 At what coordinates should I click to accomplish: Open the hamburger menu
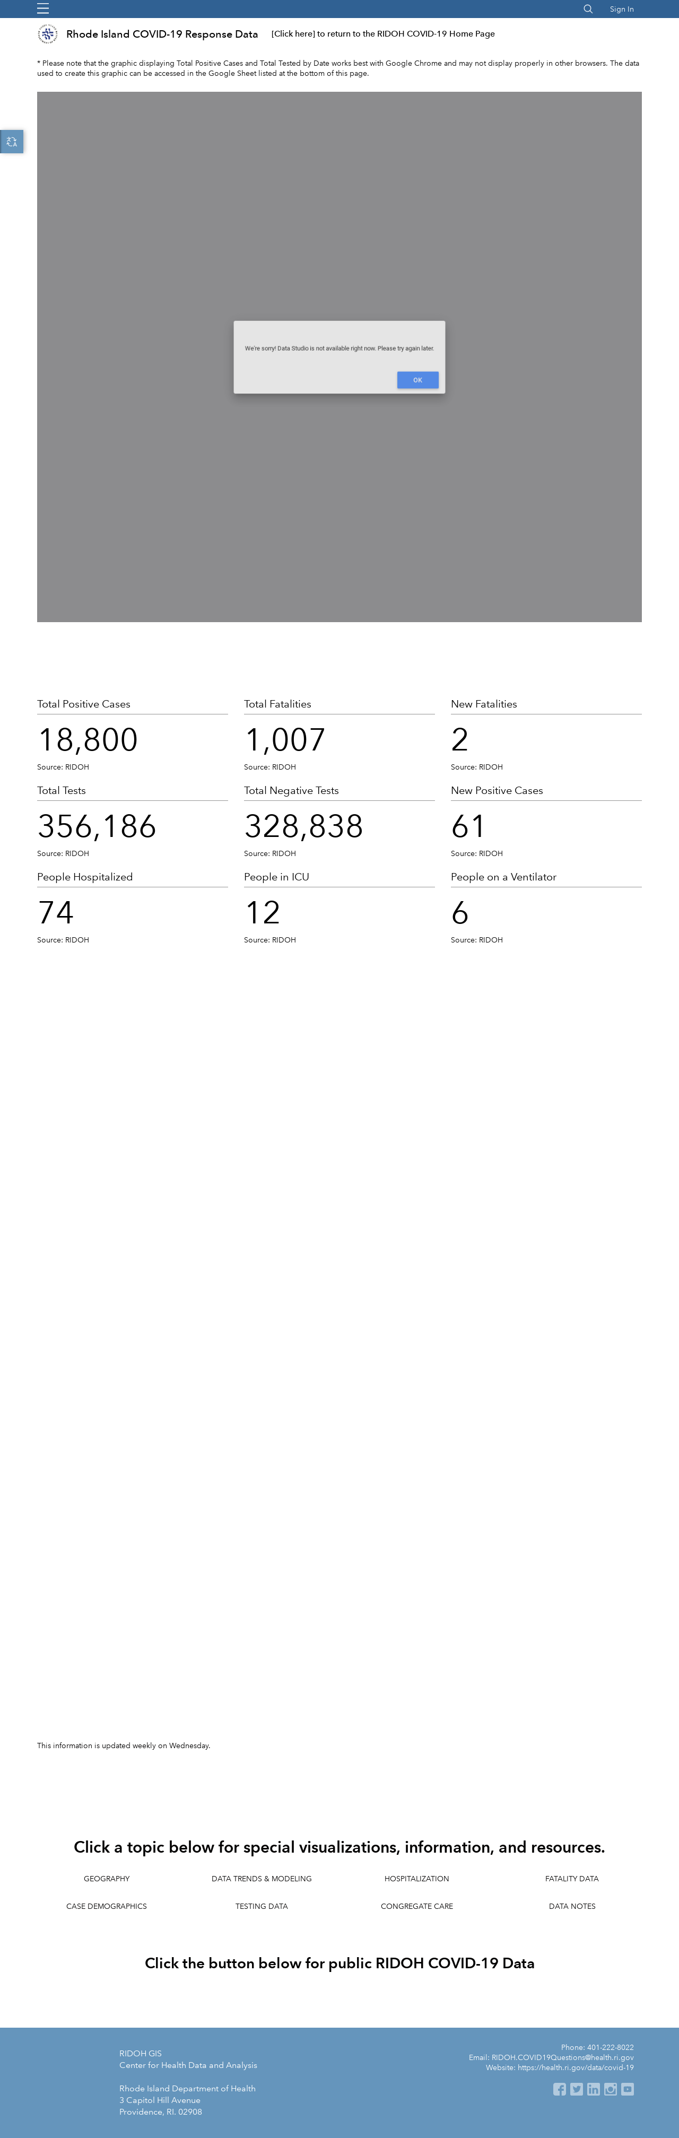(x=43, y=8)
